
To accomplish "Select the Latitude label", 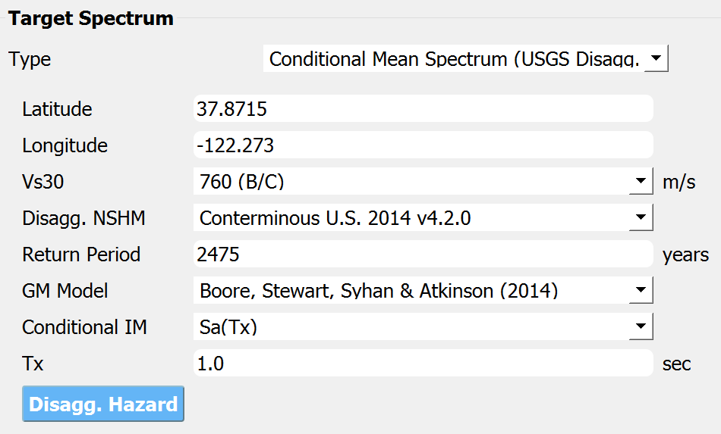I will click(57, 109).
